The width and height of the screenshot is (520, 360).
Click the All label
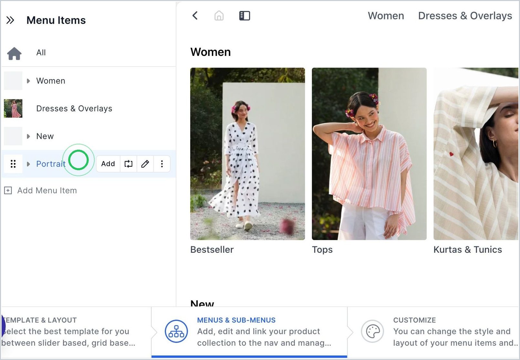[x=41, y=53]
